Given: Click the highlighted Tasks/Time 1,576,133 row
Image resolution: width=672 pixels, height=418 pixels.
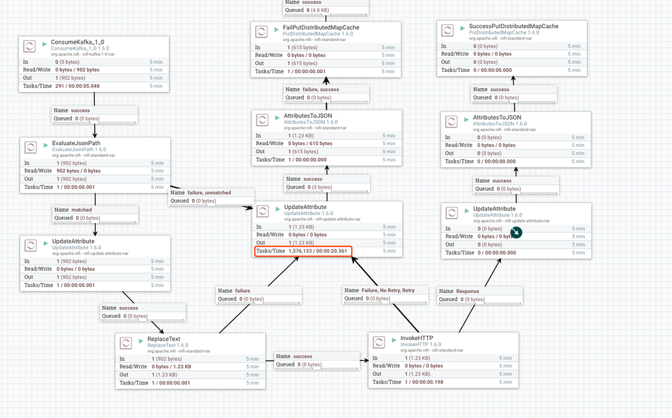Looking at the screenshot, I should point(303,251).
